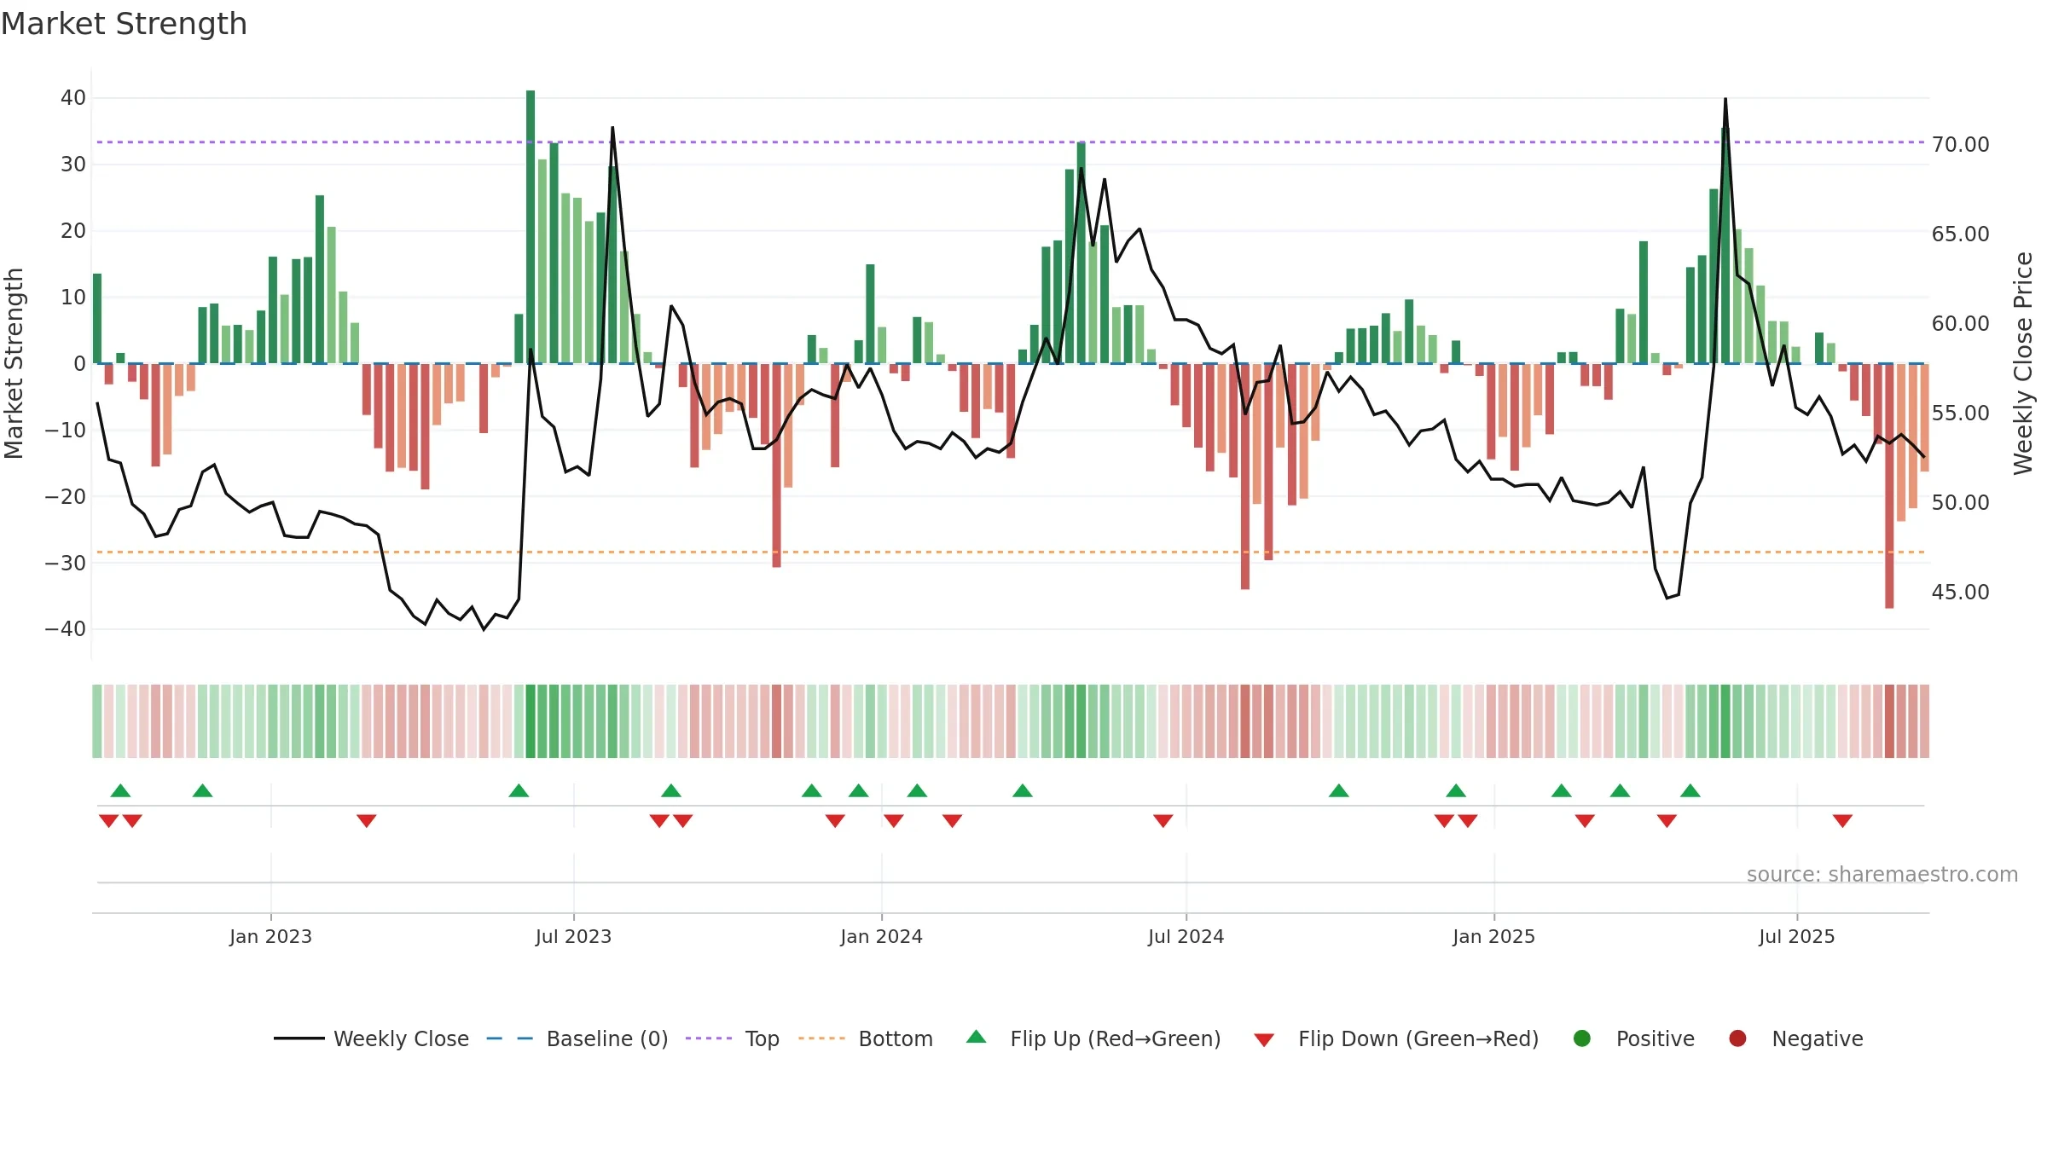
Task: Click the flip-up triangle just before Jul 2023
Action: click(519, 790)
